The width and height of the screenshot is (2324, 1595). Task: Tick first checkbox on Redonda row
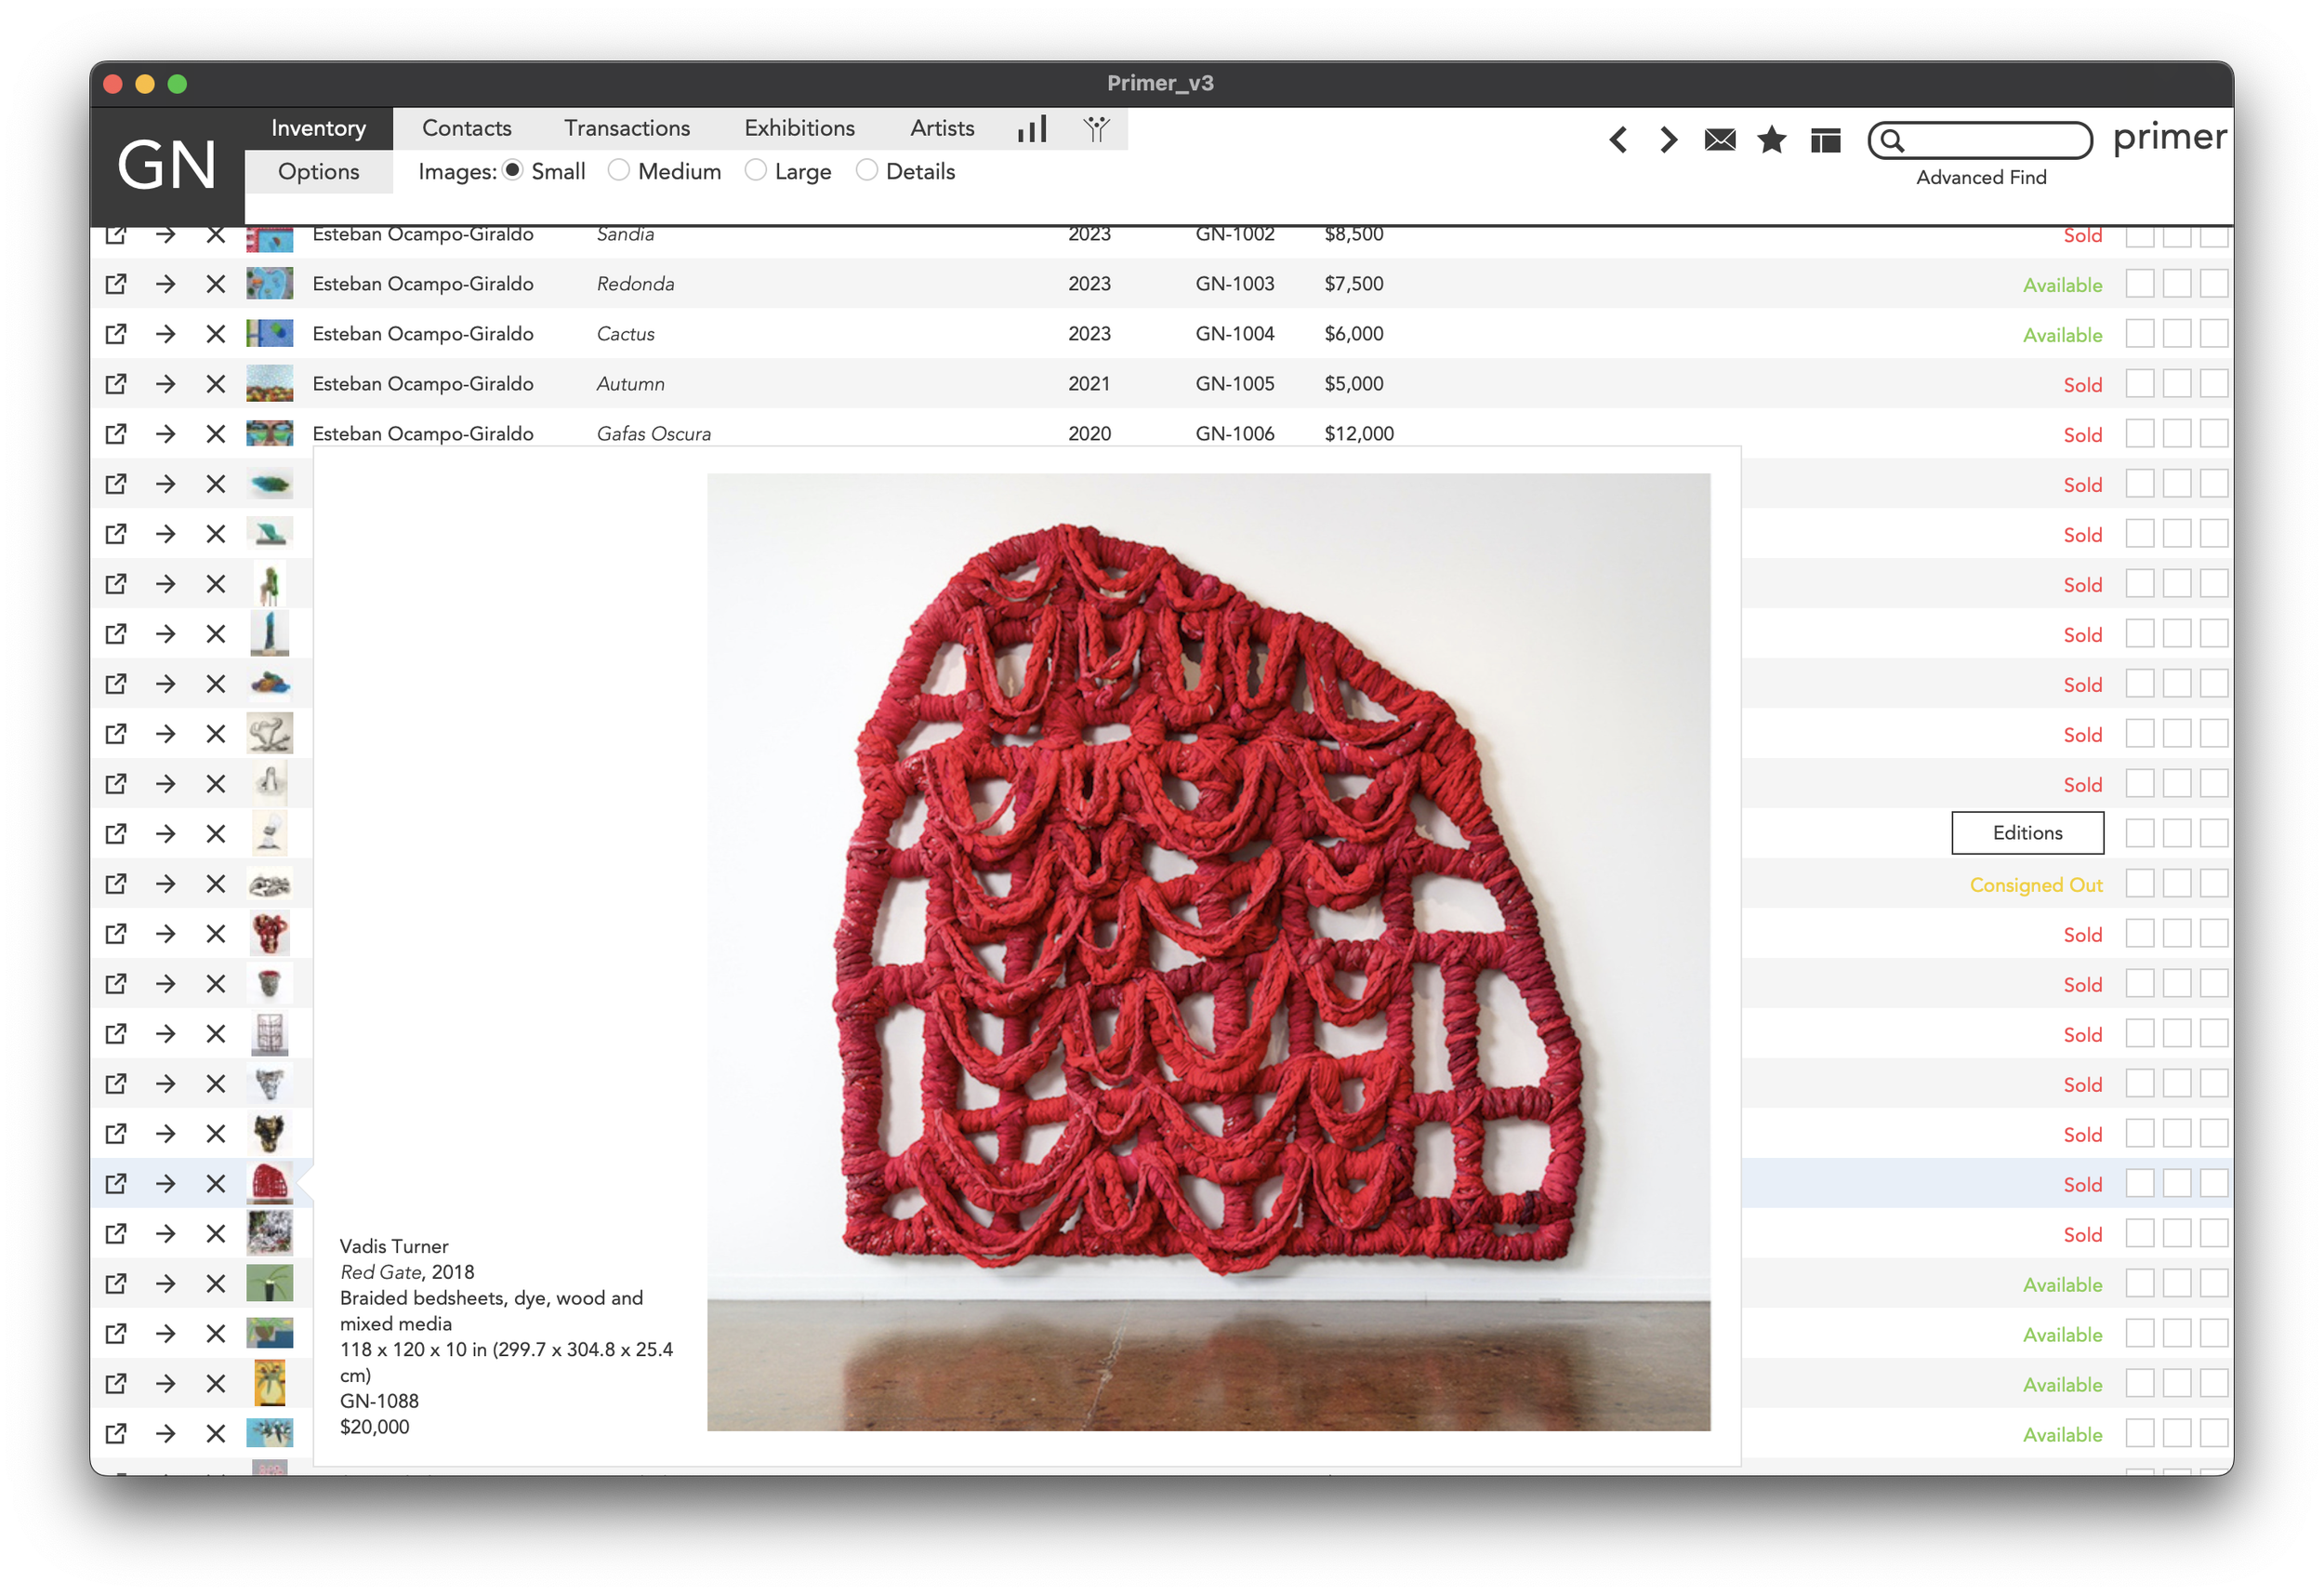point(2140,285)
